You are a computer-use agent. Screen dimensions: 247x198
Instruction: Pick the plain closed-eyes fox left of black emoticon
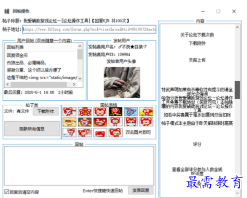100,111
